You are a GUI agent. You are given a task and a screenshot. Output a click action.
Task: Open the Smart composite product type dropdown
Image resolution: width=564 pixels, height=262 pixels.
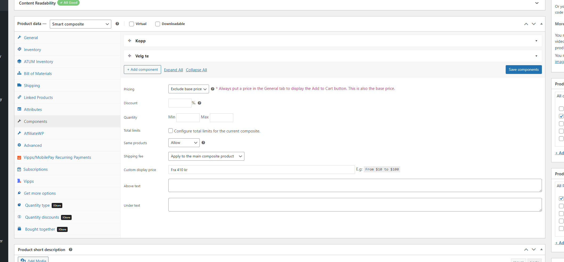coord(80,24)
